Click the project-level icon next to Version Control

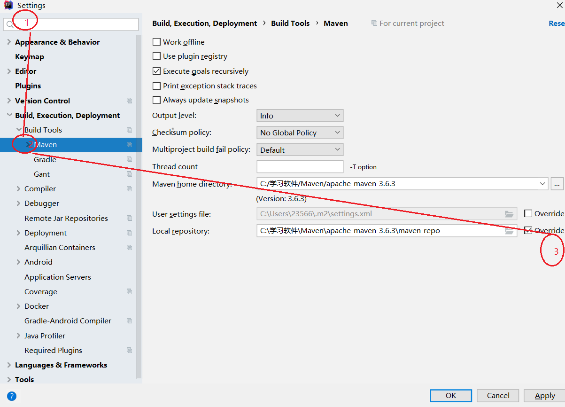(129, 101)
